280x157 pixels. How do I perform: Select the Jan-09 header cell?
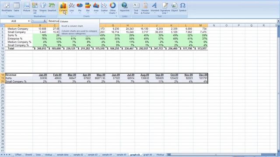[x=40, y=75]
